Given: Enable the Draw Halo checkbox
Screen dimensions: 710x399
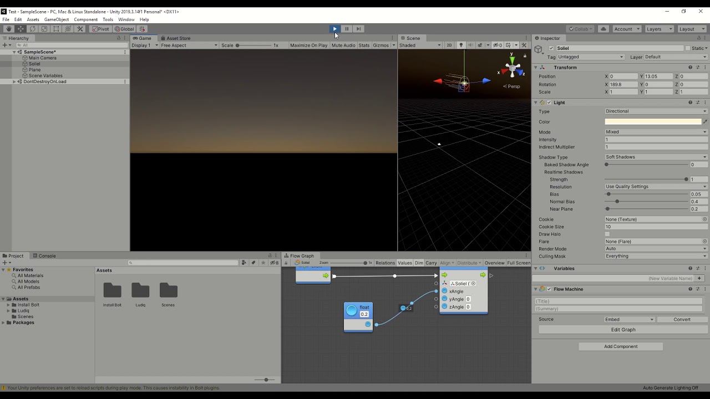Looking at the screenshot, I should pyautogui.click(x=607, y=234).
